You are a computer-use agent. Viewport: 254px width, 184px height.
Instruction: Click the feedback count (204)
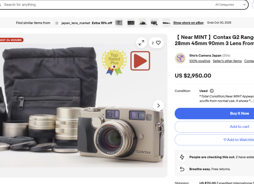226,56
